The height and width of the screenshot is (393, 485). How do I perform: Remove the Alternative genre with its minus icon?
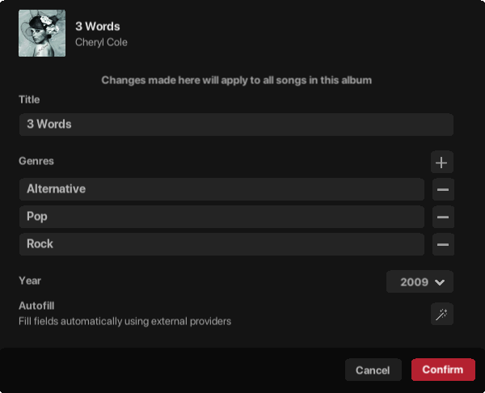442,190
